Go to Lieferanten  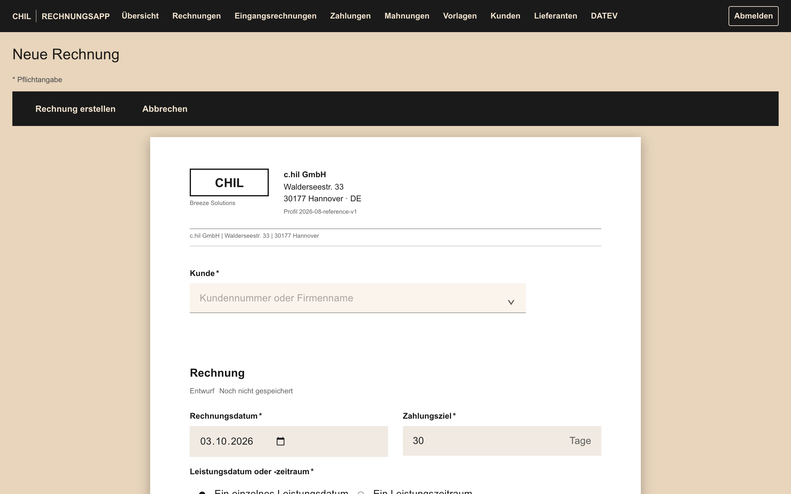pyautogui.click(x=555, y=16)
